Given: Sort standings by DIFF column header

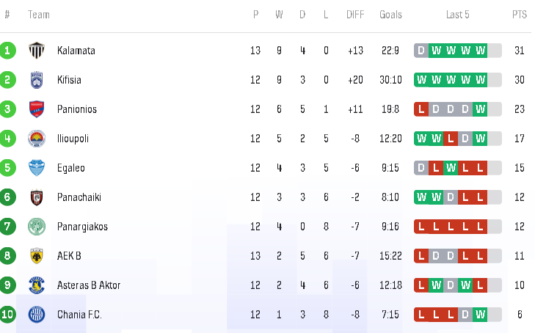Looking at the screenshot, I should [355, 15].
